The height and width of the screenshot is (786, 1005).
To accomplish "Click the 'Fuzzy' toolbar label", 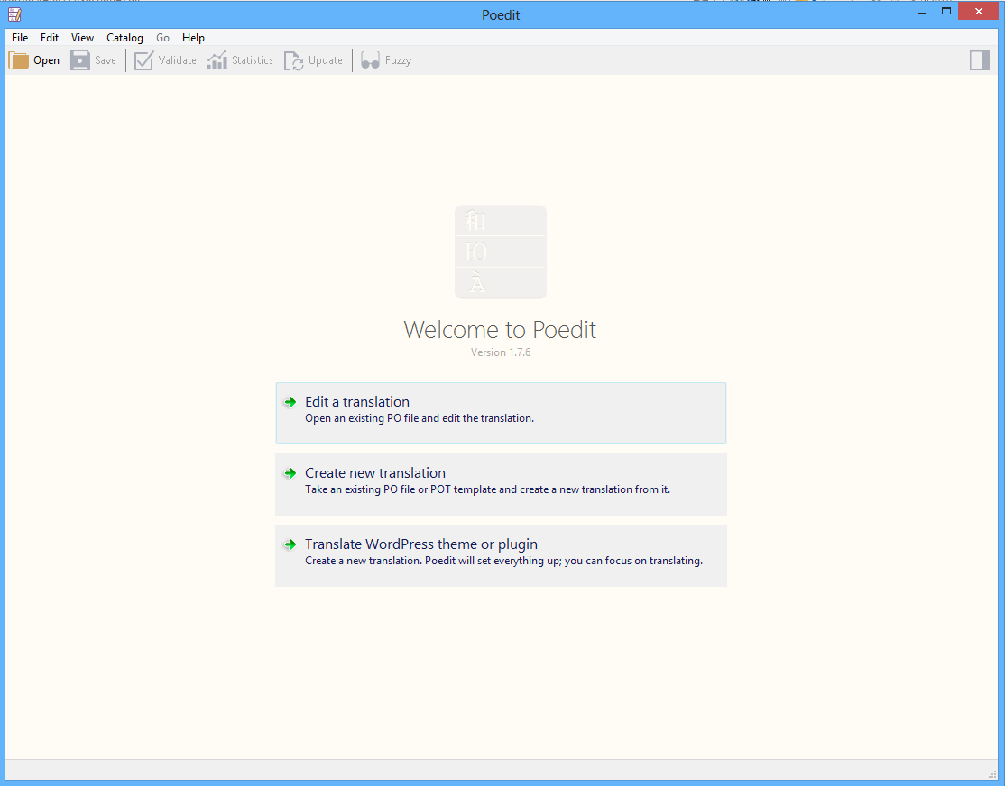I will pyautogui.click(x=398, y=60).
